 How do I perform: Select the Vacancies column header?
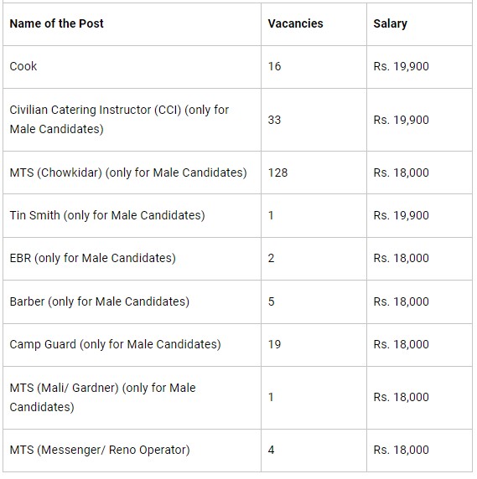[x=295, y=23]
